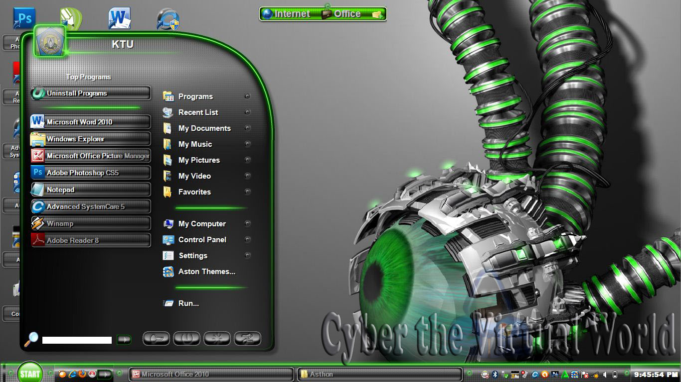Open the orange quick launch icon
Image resolution: width=681 pixels, height=382 pixels.
(x=63, y=374)
